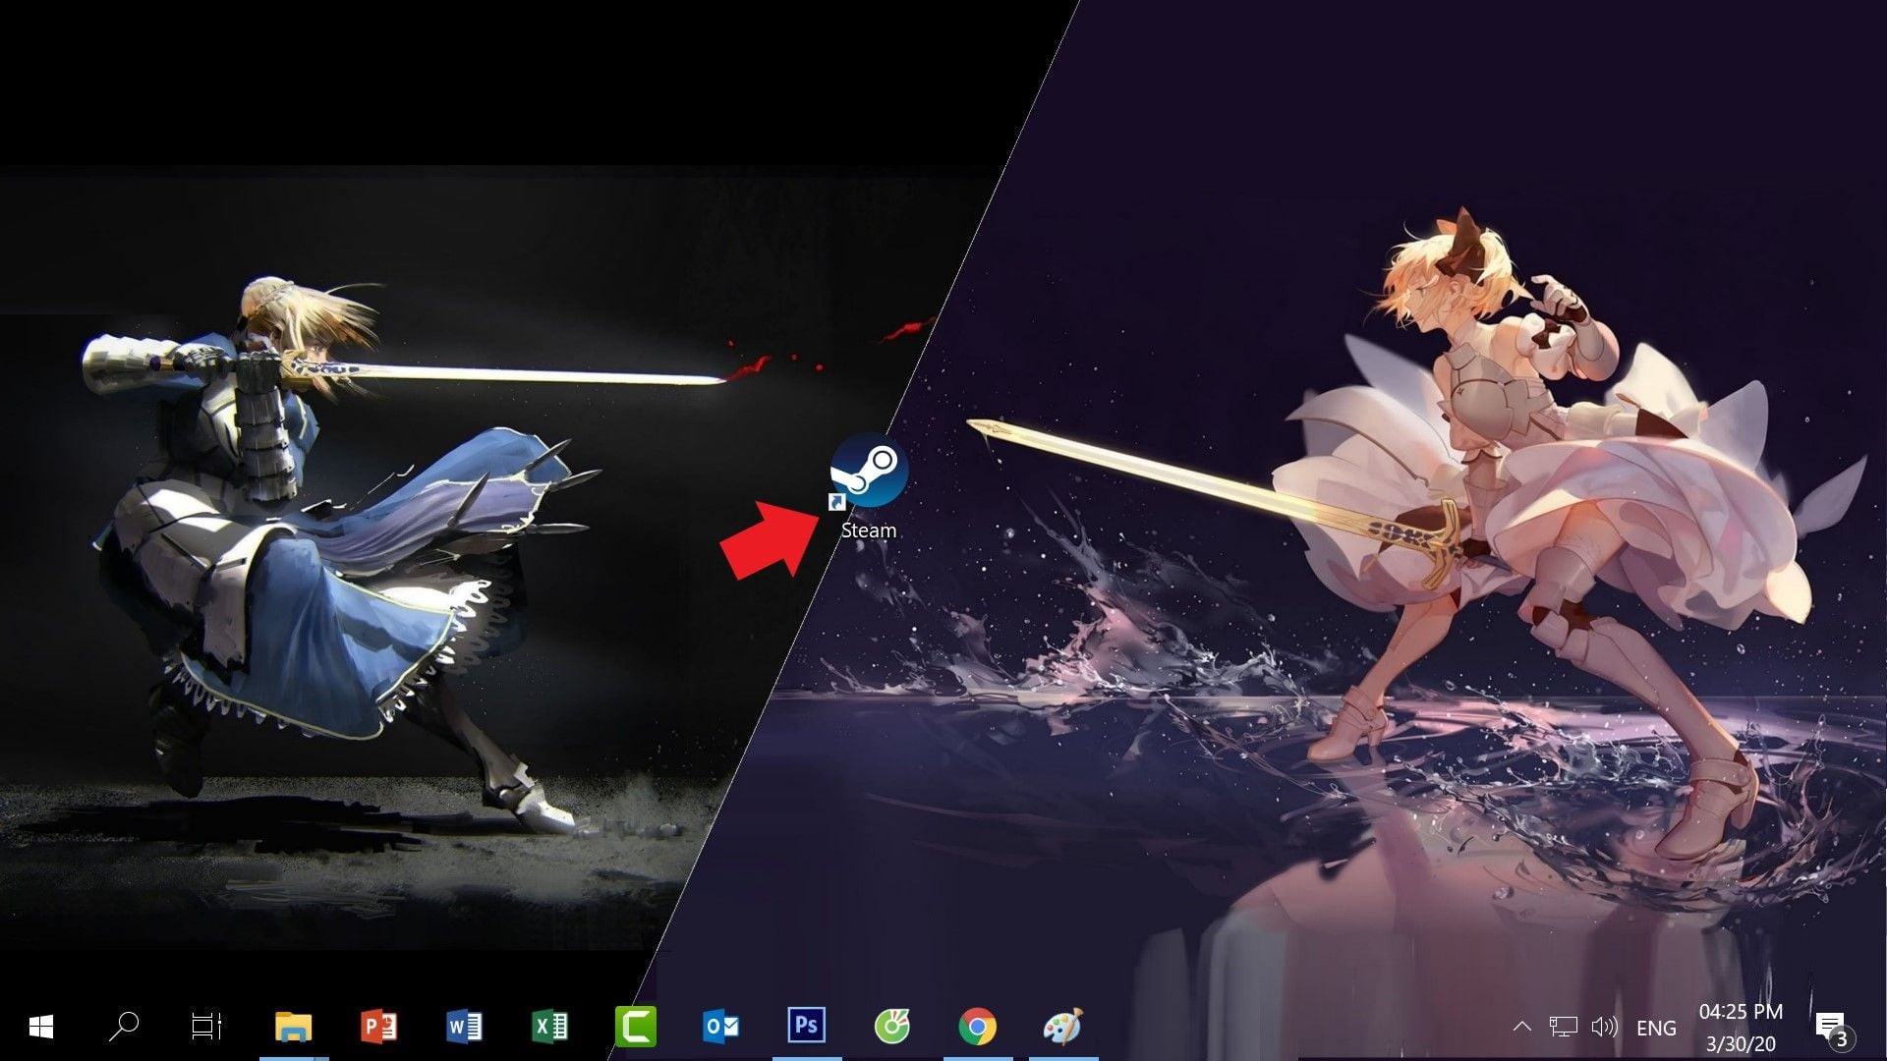Open Task View from the taskbar
This screenshot has height=1061, width=1887.
pyautogui.click(x=206, y=1028)
